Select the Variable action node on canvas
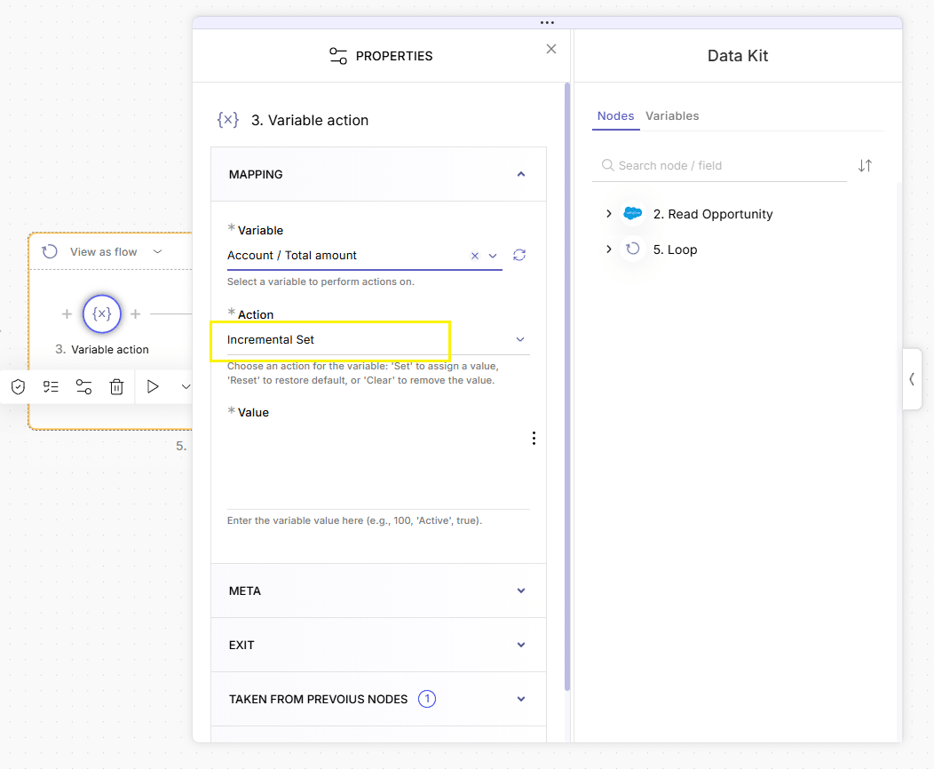Viewport: 934px width, 769px height. pyautogui.click(x=102, y=314)
